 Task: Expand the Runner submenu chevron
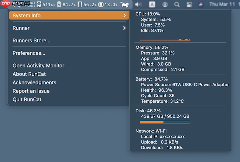[124, 28]
